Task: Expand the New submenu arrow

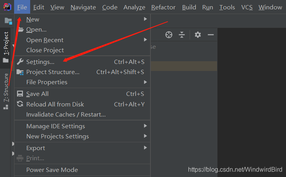Action: [145, 19]
